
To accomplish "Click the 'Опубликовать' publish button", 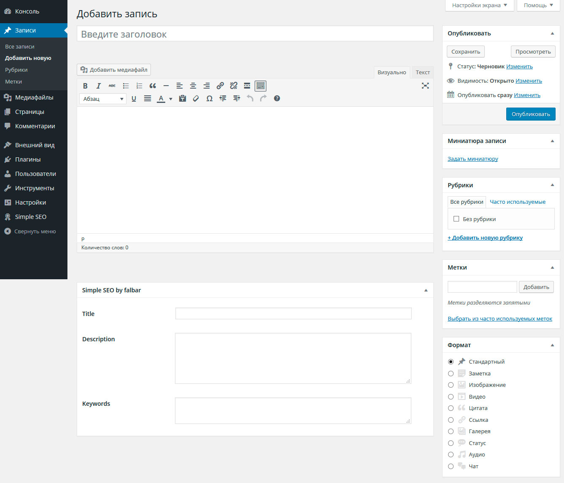I will pos(531,114).
